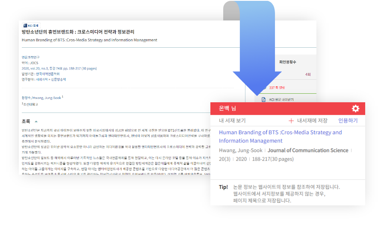Click Hwang, Jung-Sook in the popup entry
This screenshot has width=384, height=225.
(240, 150)
